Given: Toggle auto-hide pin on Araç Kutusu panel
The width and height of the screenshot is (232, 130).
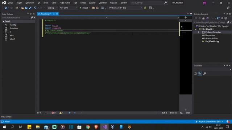Looking at the screenshot, I should coord(31,14).
